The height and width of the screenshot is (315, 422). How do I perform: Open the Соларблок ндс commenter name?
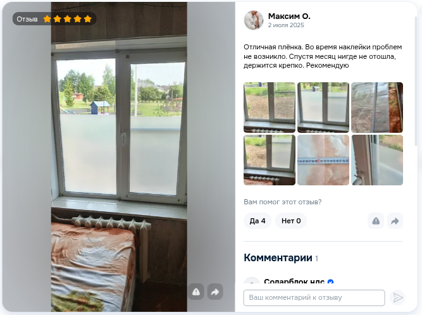coord(294,281)
